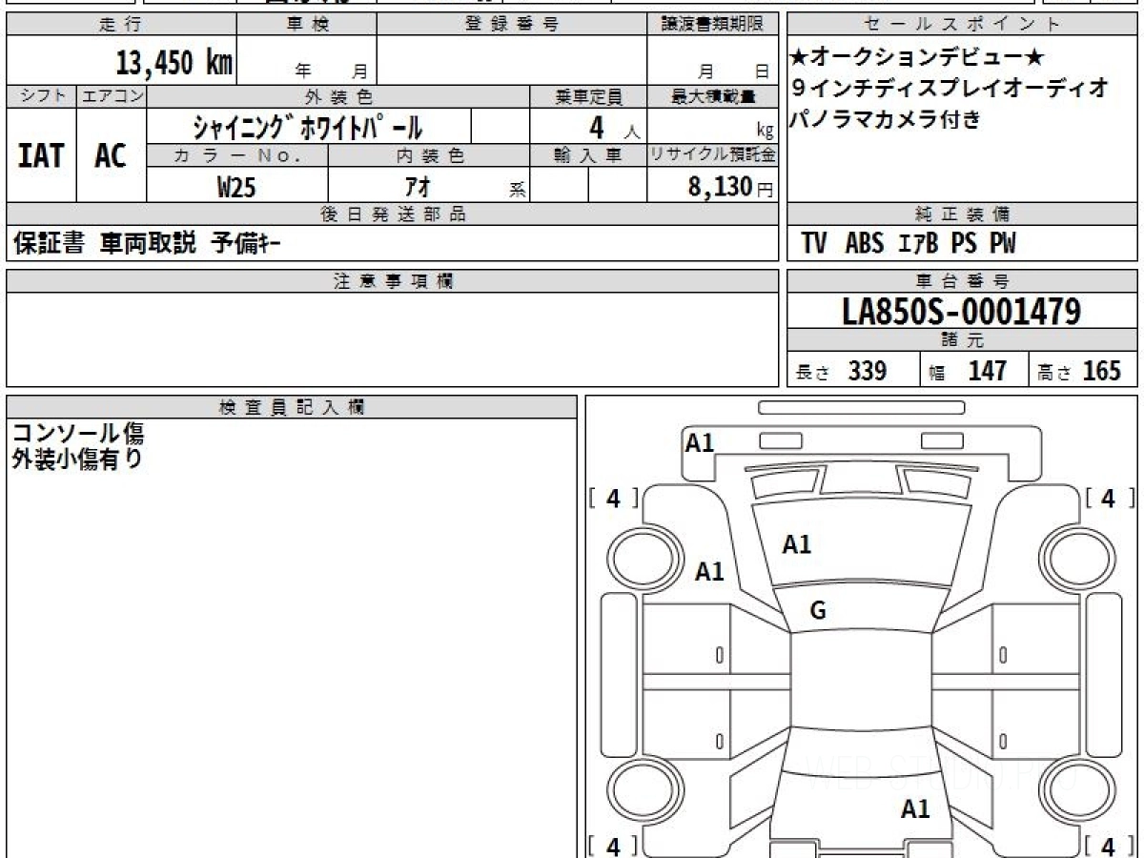This screenshot has width=1144, height=858.
Task: Select the 最大積載量 header
Action: (x=713, y=96)
